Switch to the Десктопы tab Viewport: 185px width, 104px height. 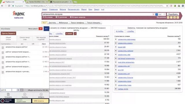coord(52,23)
